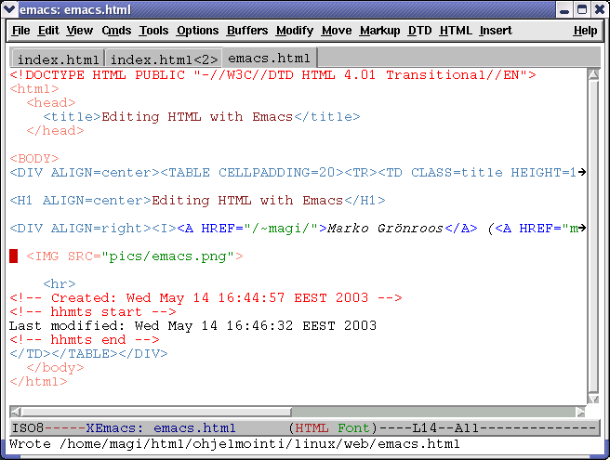Click the emacs.html buffer name in modeline
Image resolution: width=610 pixels, height=460 pixels.
pos(194,428)
